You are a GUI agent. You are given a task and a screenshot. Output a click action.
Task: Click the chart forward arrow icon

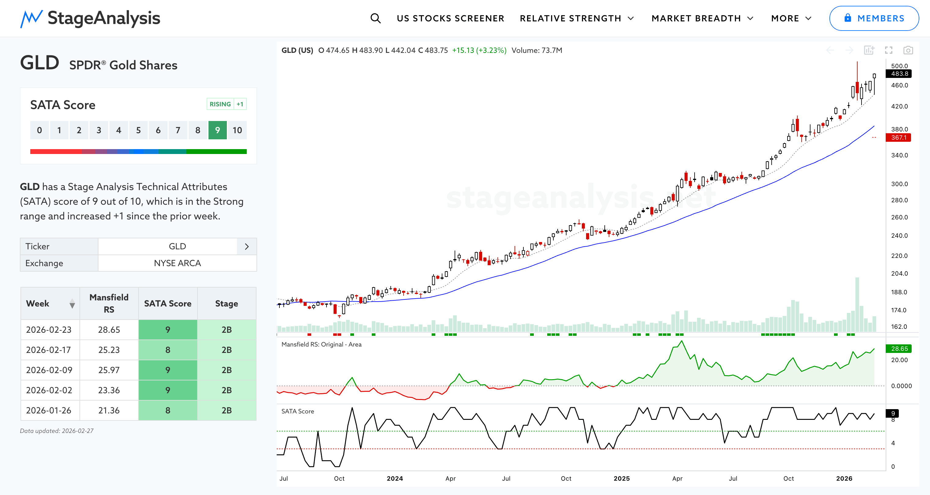pyautogui.click(x=850, y=50)
